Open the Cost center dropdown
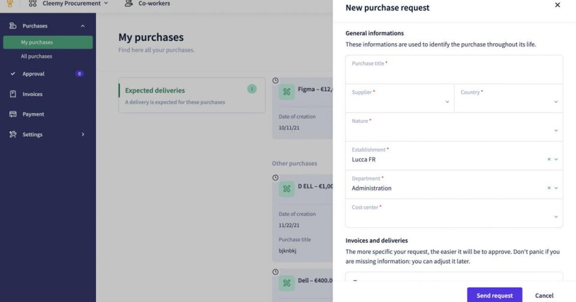The image size is (576, 302). click(x=556, y=217)
